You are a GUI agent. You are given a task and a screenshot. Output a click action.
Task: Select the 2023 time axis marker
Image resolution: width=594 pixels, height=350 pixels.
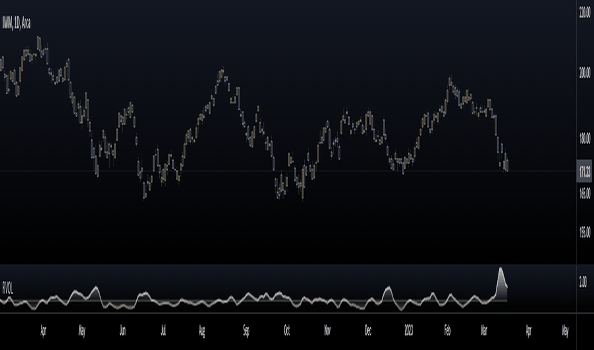tap(409, 331)
